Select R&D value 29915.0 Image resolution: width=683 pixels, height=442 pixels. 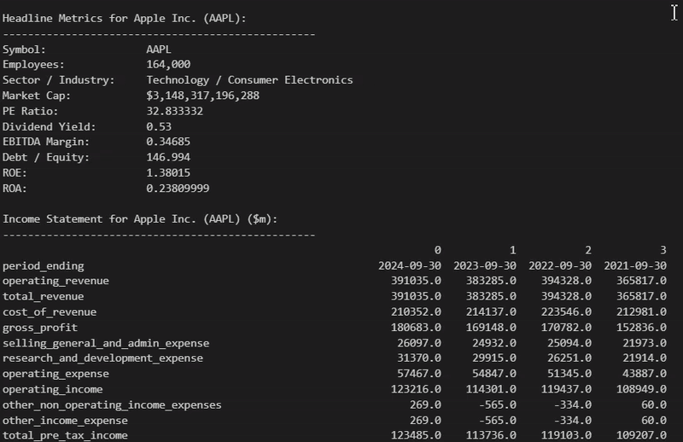point(494,358)
